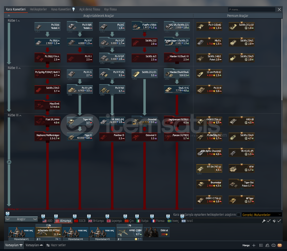Select the StuG III G tank destroyer

point(177,90)
